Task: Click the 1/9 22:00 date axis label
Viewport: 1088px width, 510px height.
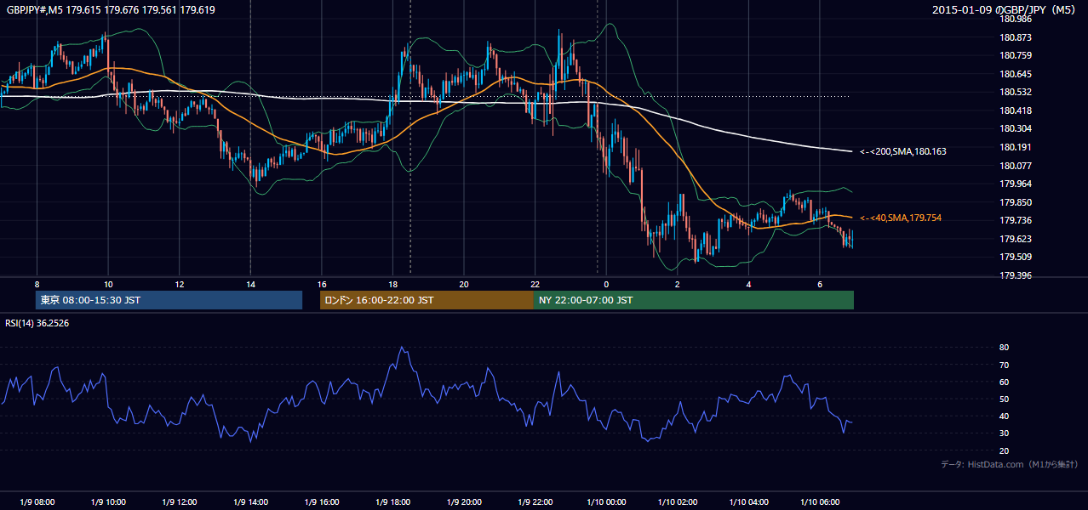Action: point(535,502)
